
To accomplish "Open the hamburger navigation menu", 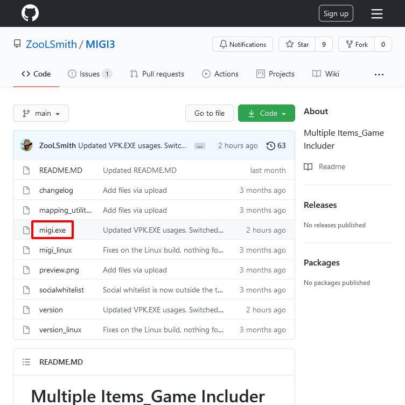I will (377, 13).
